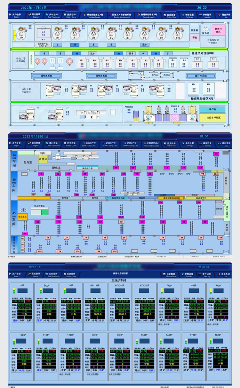Click the traffic light indicator on 2#炉

(41, 291)
